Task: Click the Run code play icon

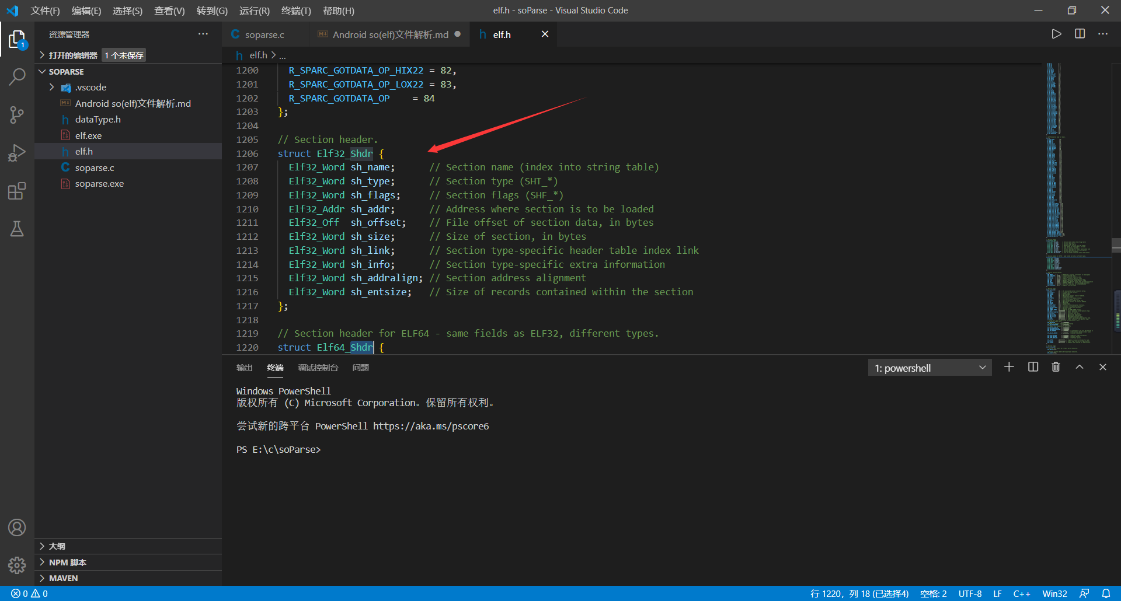Action: click(x=1056, y=34)
